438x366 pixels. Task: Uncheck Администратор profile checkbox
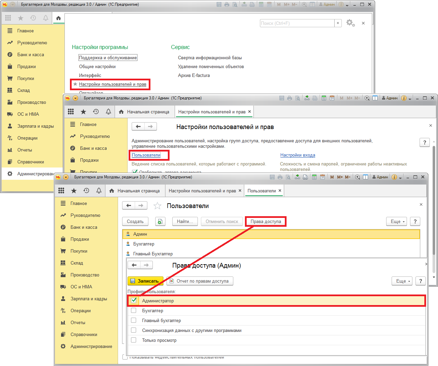[x=134, y=300]
